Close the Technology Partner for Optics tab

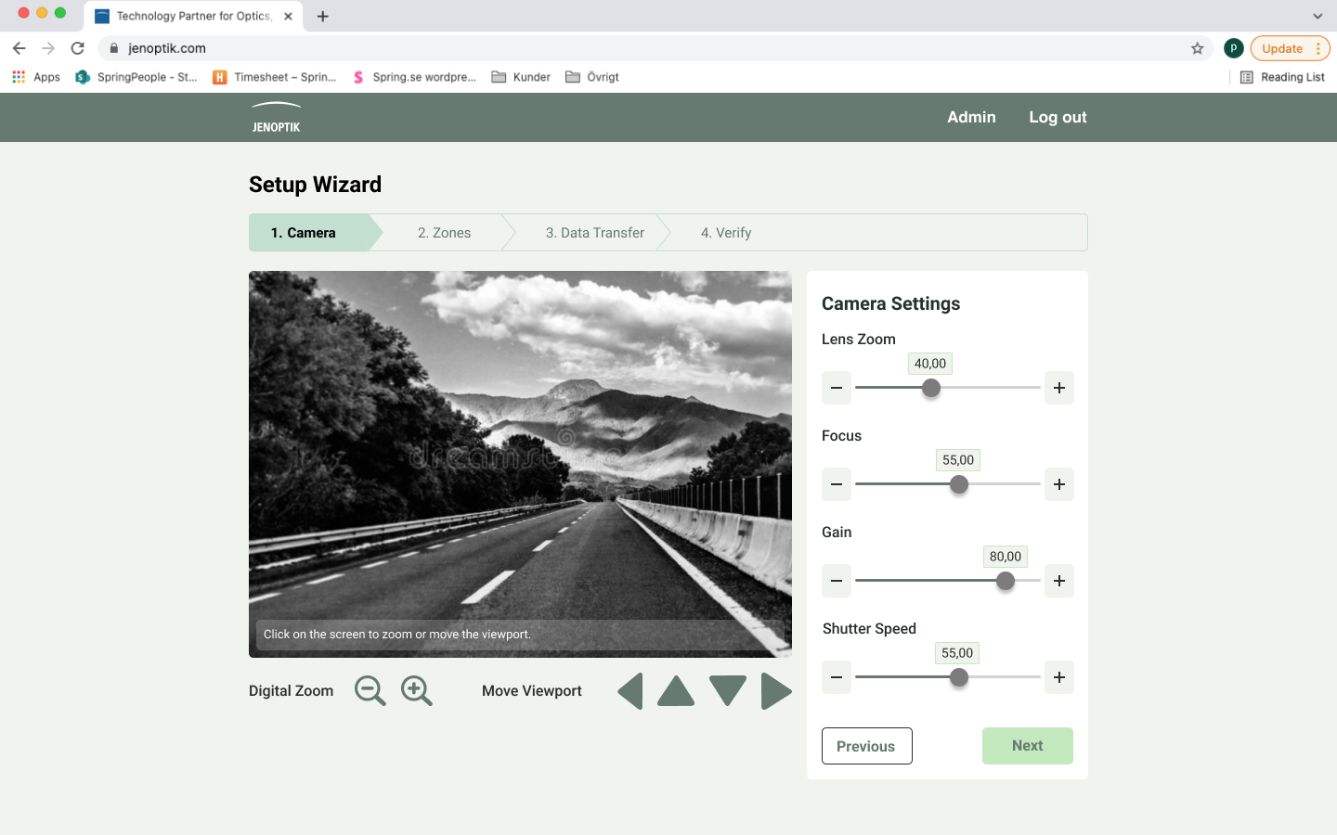click(x=288, y=16)
